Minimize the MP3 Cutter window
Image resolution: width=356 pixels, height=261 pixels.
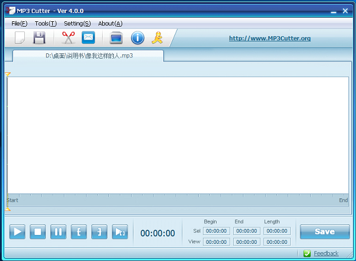pos(333,11)
